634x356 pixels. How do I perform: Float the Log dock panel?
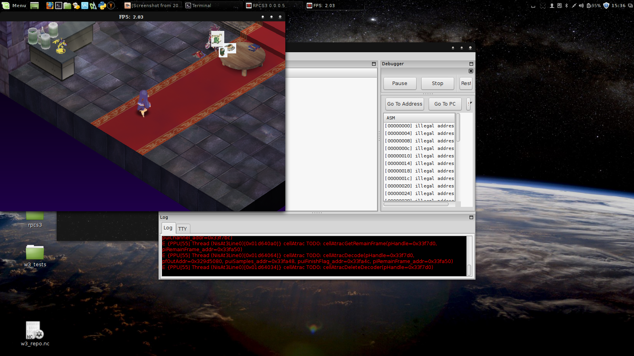coord(471,217)
